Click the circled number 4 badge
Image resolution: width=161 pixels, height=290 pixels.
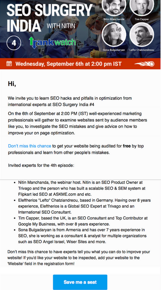click(14, 43)
